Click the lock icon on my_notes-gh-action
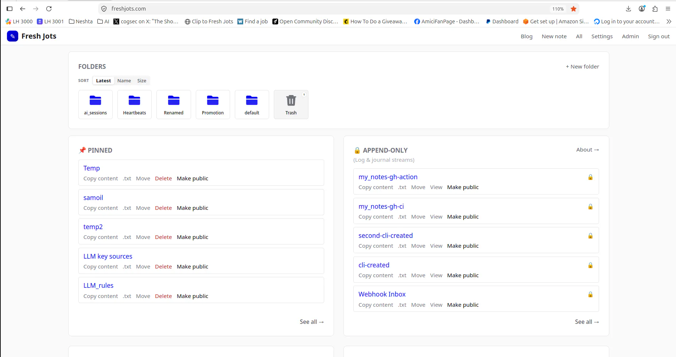676x357 pixels. (590, 177)
